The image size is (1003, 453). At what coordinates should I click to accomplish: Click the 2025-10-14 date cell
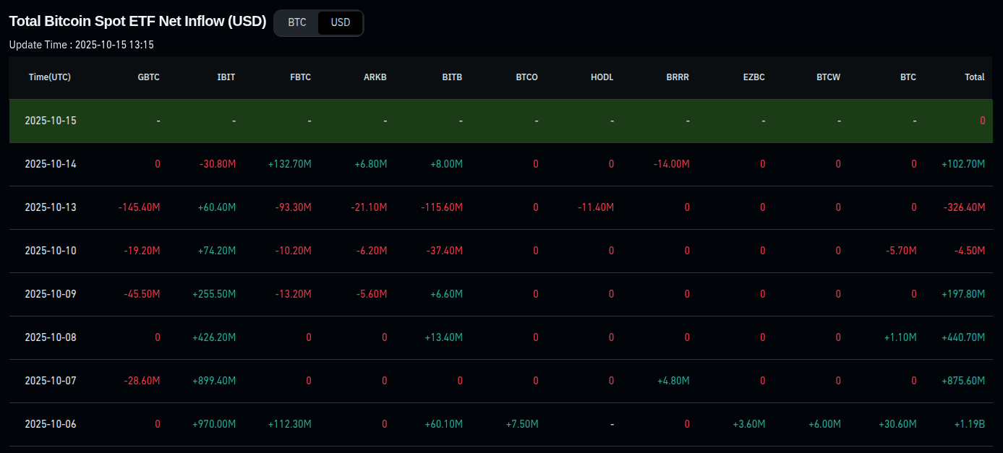click(x=50, y=164)
